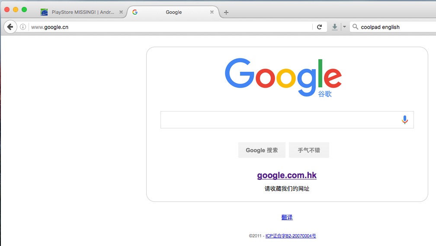Switch to the PlayStore MISSING! tab

click(82, 12)
